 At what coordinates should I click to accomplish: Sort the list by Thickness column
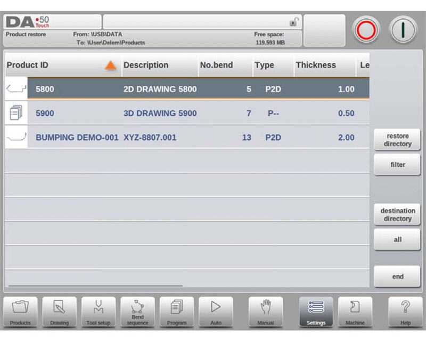(x=316, y=65)
